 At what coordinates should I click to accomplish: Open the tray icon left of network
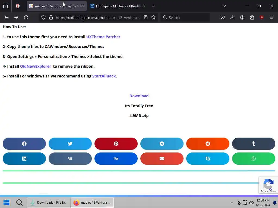point(238,203)
